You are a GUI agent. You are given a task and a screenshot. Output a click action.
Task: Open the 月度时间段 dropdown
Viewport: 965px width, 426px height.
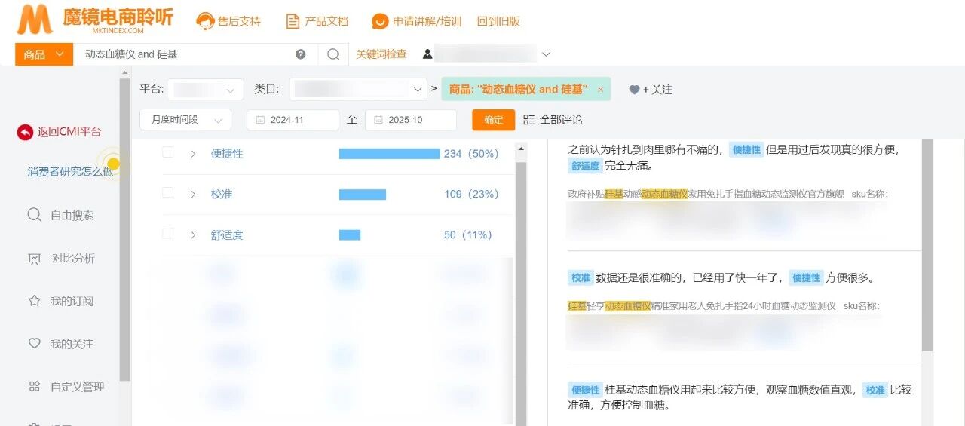click(185, 120)
